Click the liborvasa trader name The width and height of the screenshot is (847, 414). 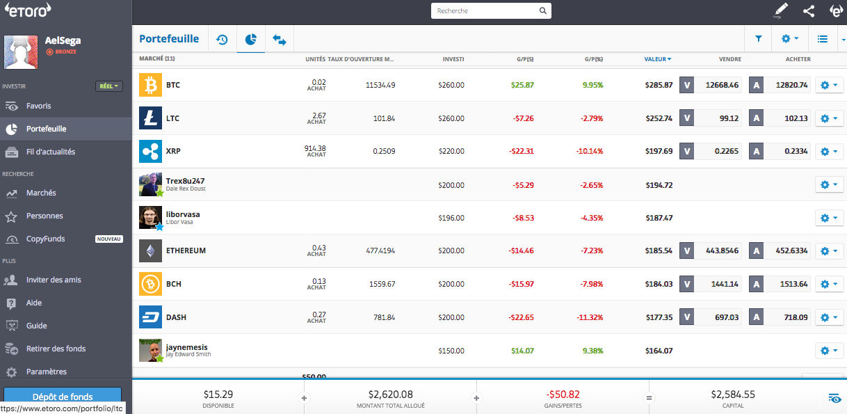pyautogui.click(x=183, y=214)
